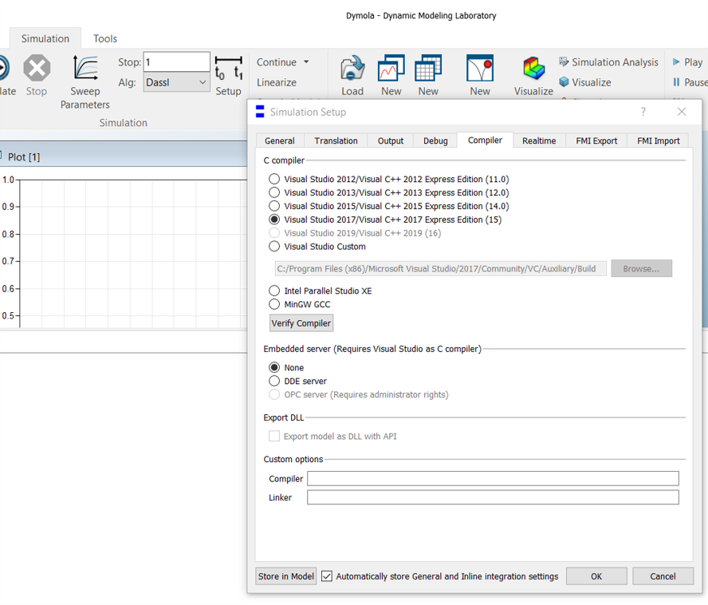
Task: Click the Compiler tab
Action: point(485,140)
